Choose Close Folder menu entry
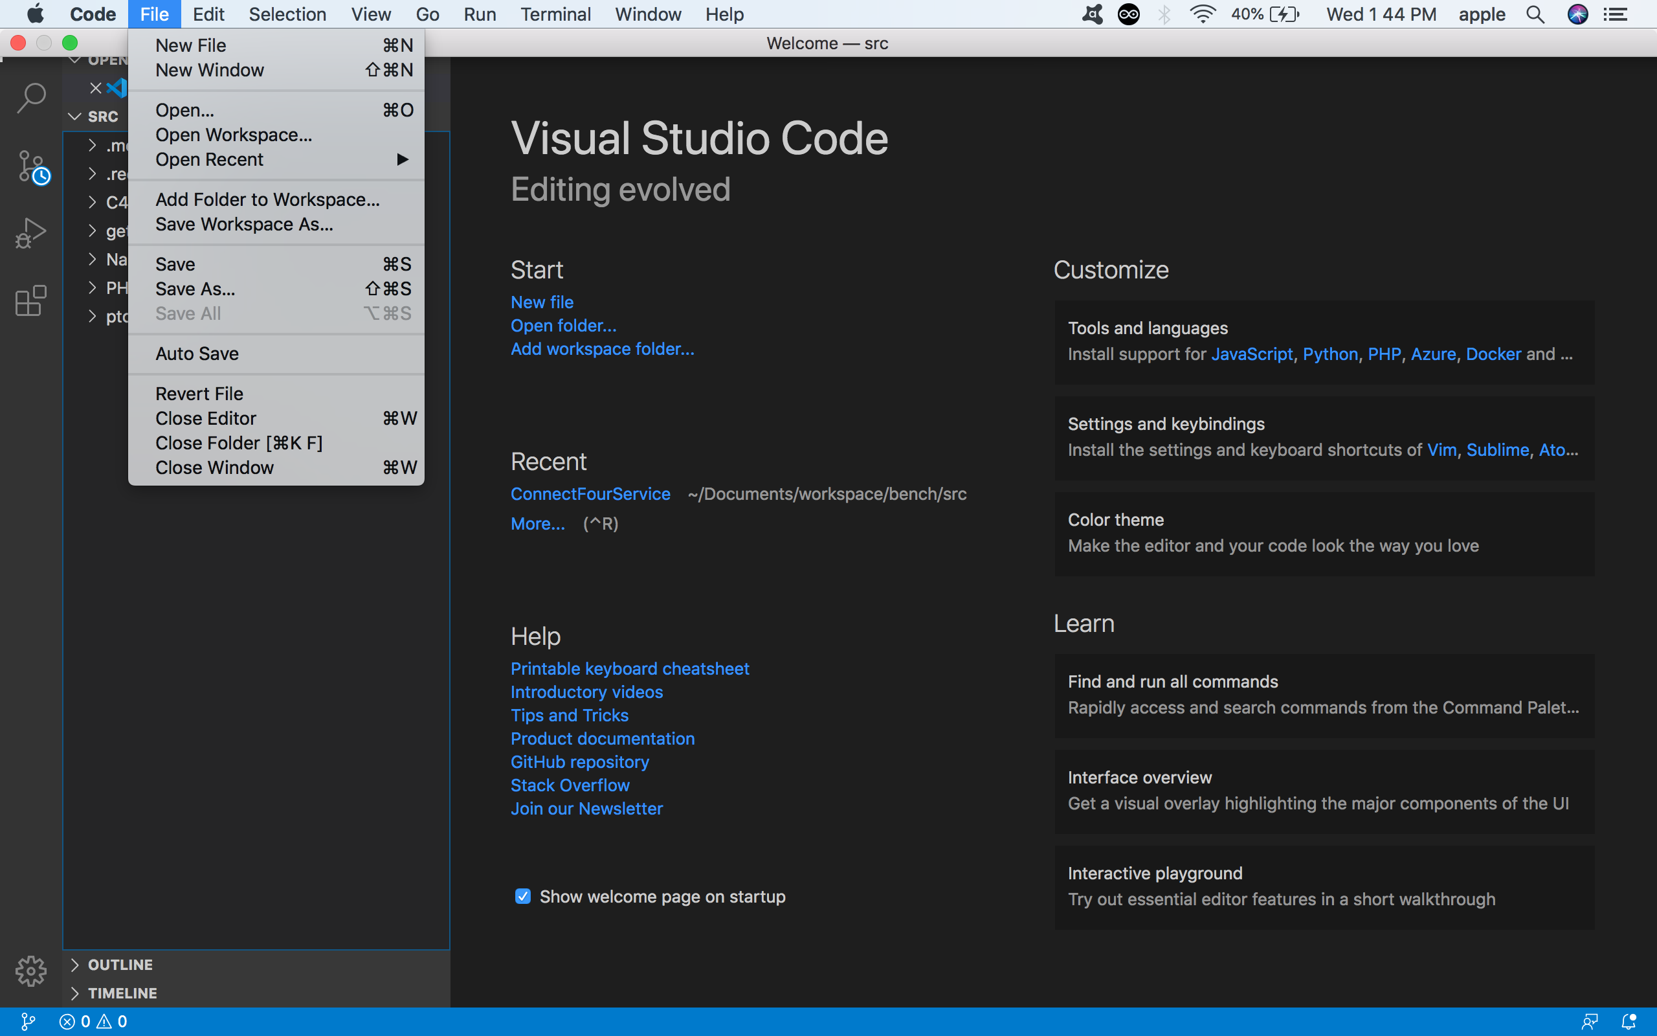 click(276, 444)
